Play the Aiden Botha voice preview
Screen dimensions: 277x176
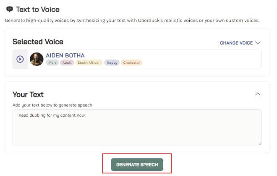coord(20,59)
